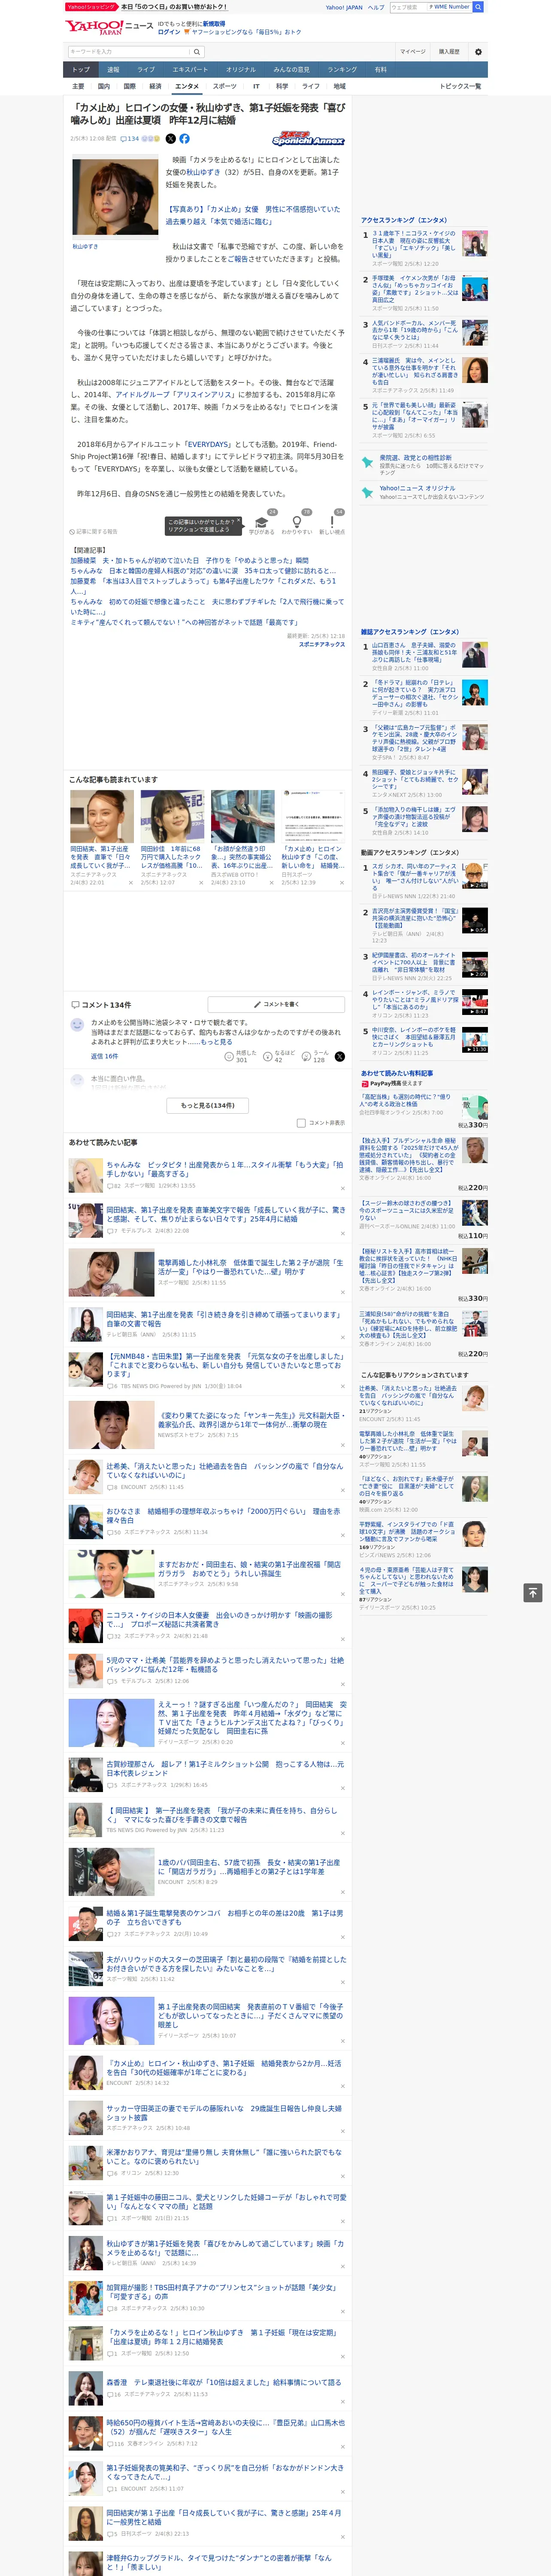Open マイページ in header
This screenshot has height=2576, width=551.
tap(412, 51)
